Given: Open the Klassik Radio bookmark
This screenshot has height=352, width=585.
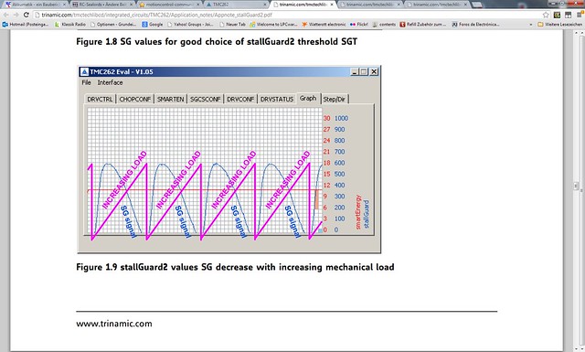Looking at the screenshot, I should (70, 25).
